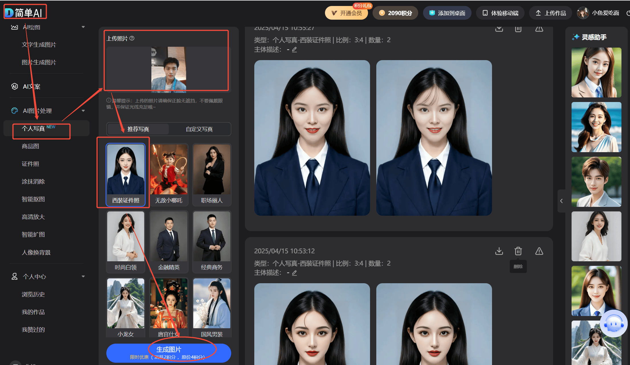Switch to 推荐写真 tab
This screenshot has height=365, width=630.
click(138, 129)
